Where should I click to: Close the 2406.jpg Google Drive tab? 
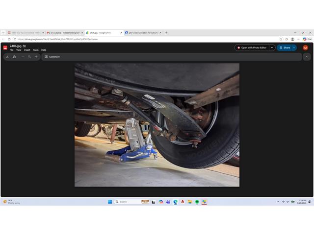coord(121,33)
